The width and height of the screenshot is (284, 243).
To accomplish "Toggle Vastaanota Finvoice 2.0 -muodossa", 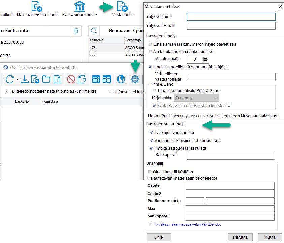I will [x=151, y=141].
